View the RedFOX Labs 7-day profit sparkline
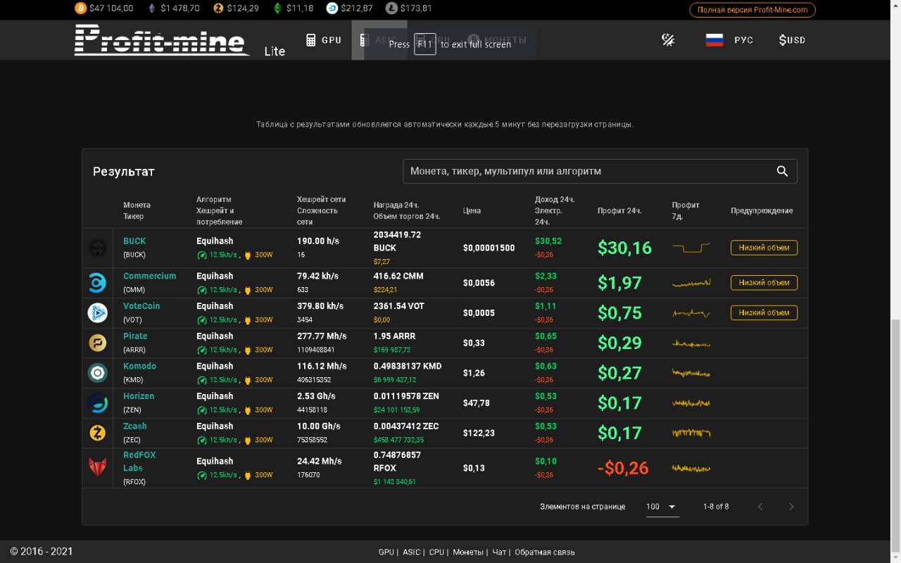 point(691,468)
